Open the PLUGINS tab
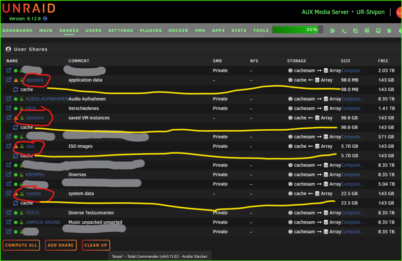The width and height of the screenshot is (402, 261). pyautogui.click(x=151, y=31)
